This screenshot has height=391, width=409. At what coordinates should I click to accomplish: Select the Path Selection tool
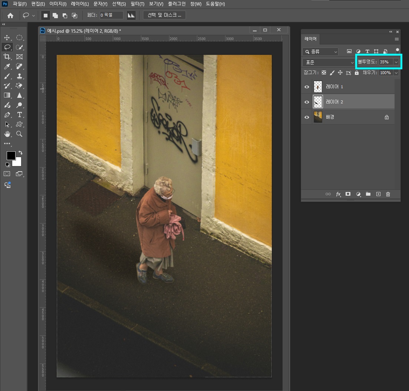(7, 124)
